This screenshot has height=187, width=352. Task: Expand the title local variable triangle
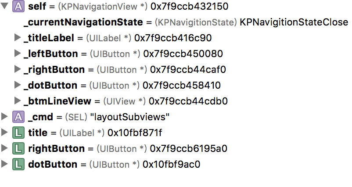4,132
